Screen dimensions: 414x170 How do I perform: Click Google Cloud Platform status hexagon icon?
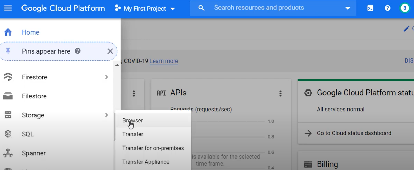[308, 93]
